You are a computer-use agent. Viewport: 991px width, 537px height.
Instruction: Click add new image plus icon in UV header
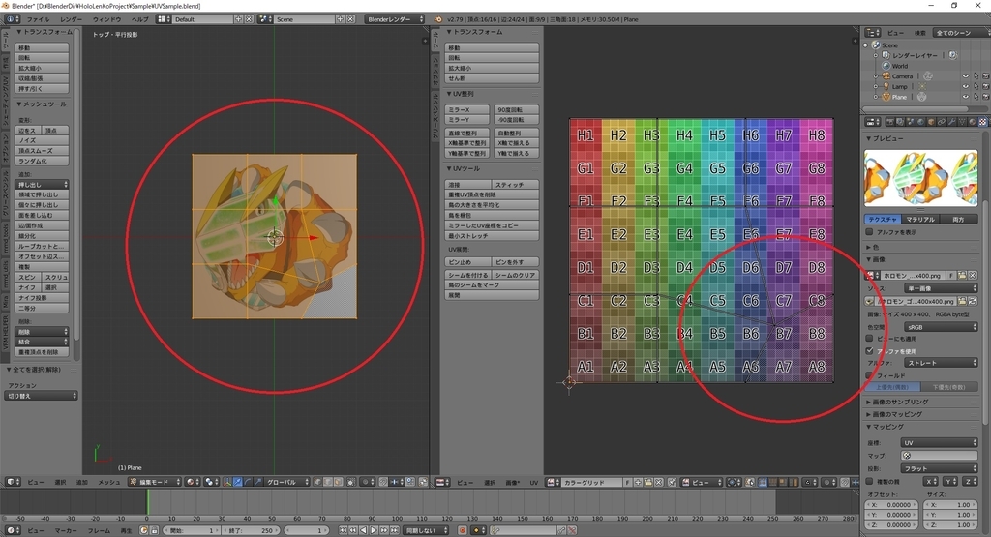click(638, 482)
